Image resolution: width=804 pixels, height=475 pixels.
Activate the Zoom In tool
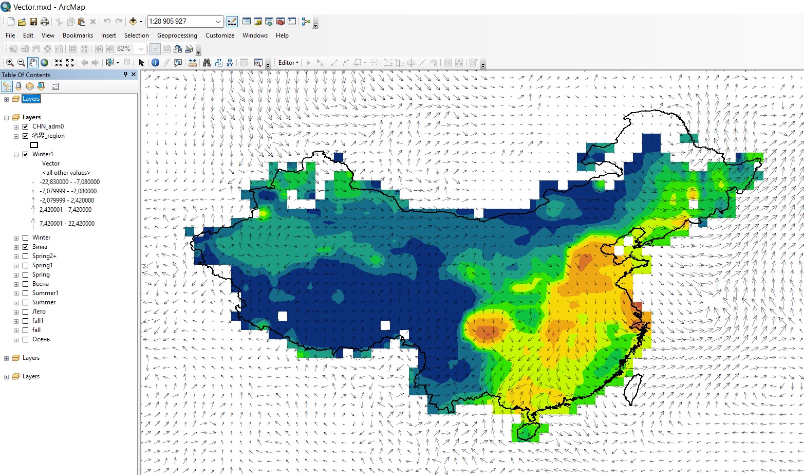[10, 63]
